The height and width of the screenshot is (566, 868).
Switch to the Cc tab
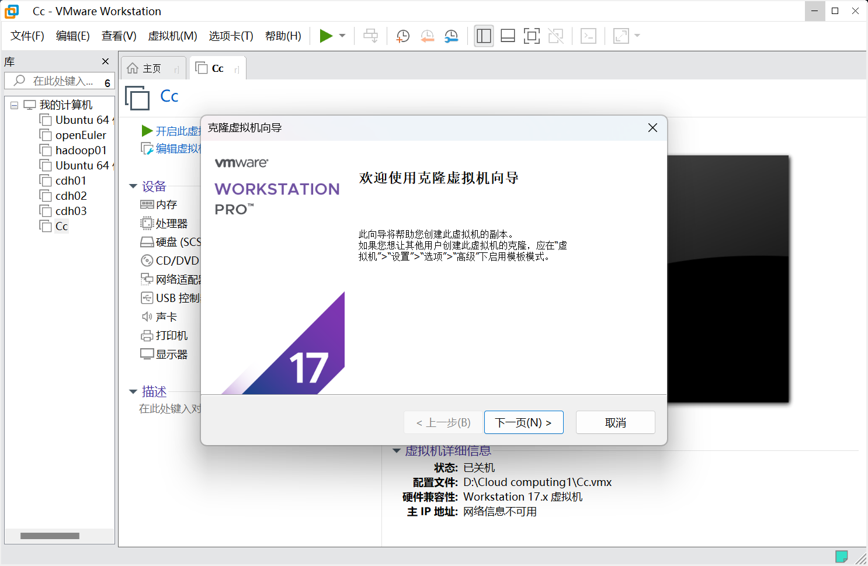pos(217,68)
